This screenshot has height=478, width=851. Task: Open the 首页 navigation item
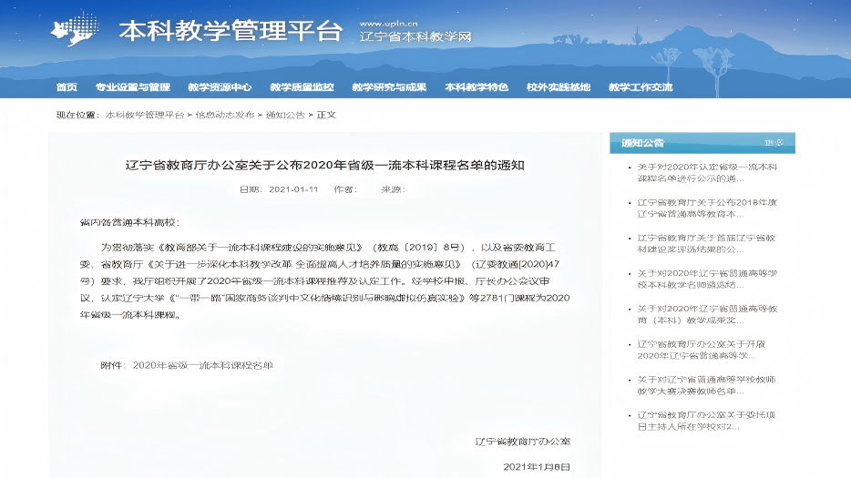(x=67, y=87)
